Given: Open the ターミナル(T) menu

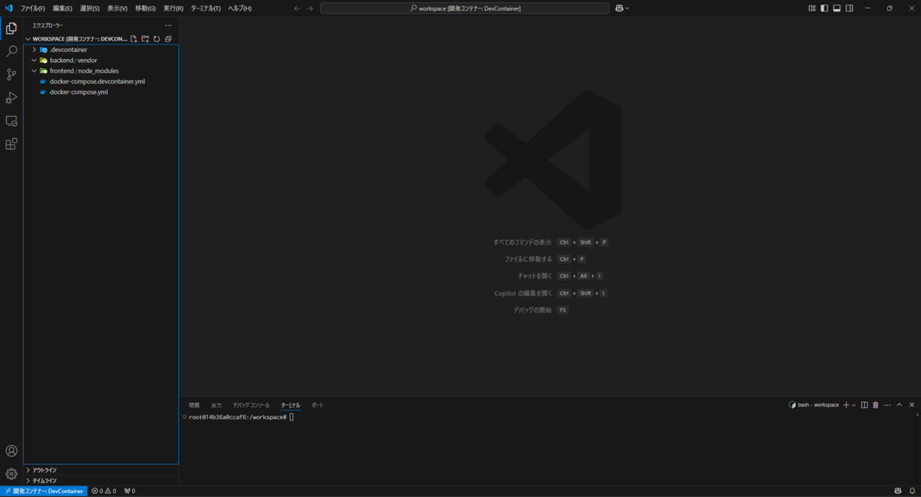Looking at the screenshot, I should [205, 8].
